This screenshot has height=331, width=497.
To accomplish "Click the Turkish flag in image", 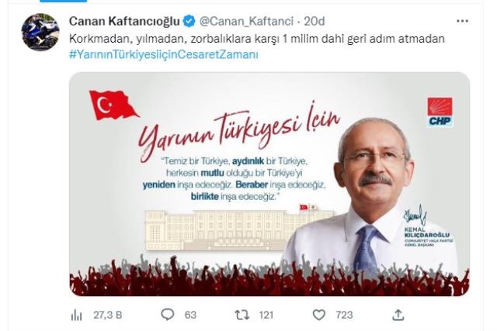I will [x=113, y=105].
